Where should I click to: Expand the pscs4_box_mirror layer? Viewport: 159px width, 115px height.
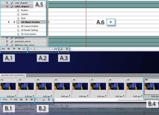click(7, 41)
